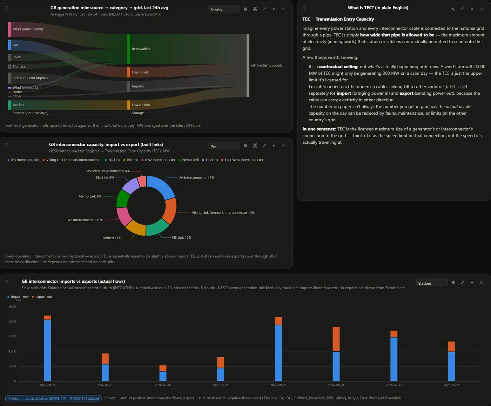This screenshot has height=406, width=491.
Task: Grab the drag handle of the What is TEC? panel
Action: click(304, 8)
